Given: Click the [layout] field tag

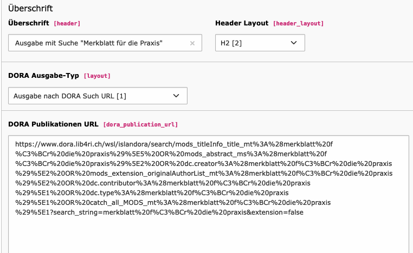Looking at the screenshot, I should pyautogui.click(x=97, y=76).
